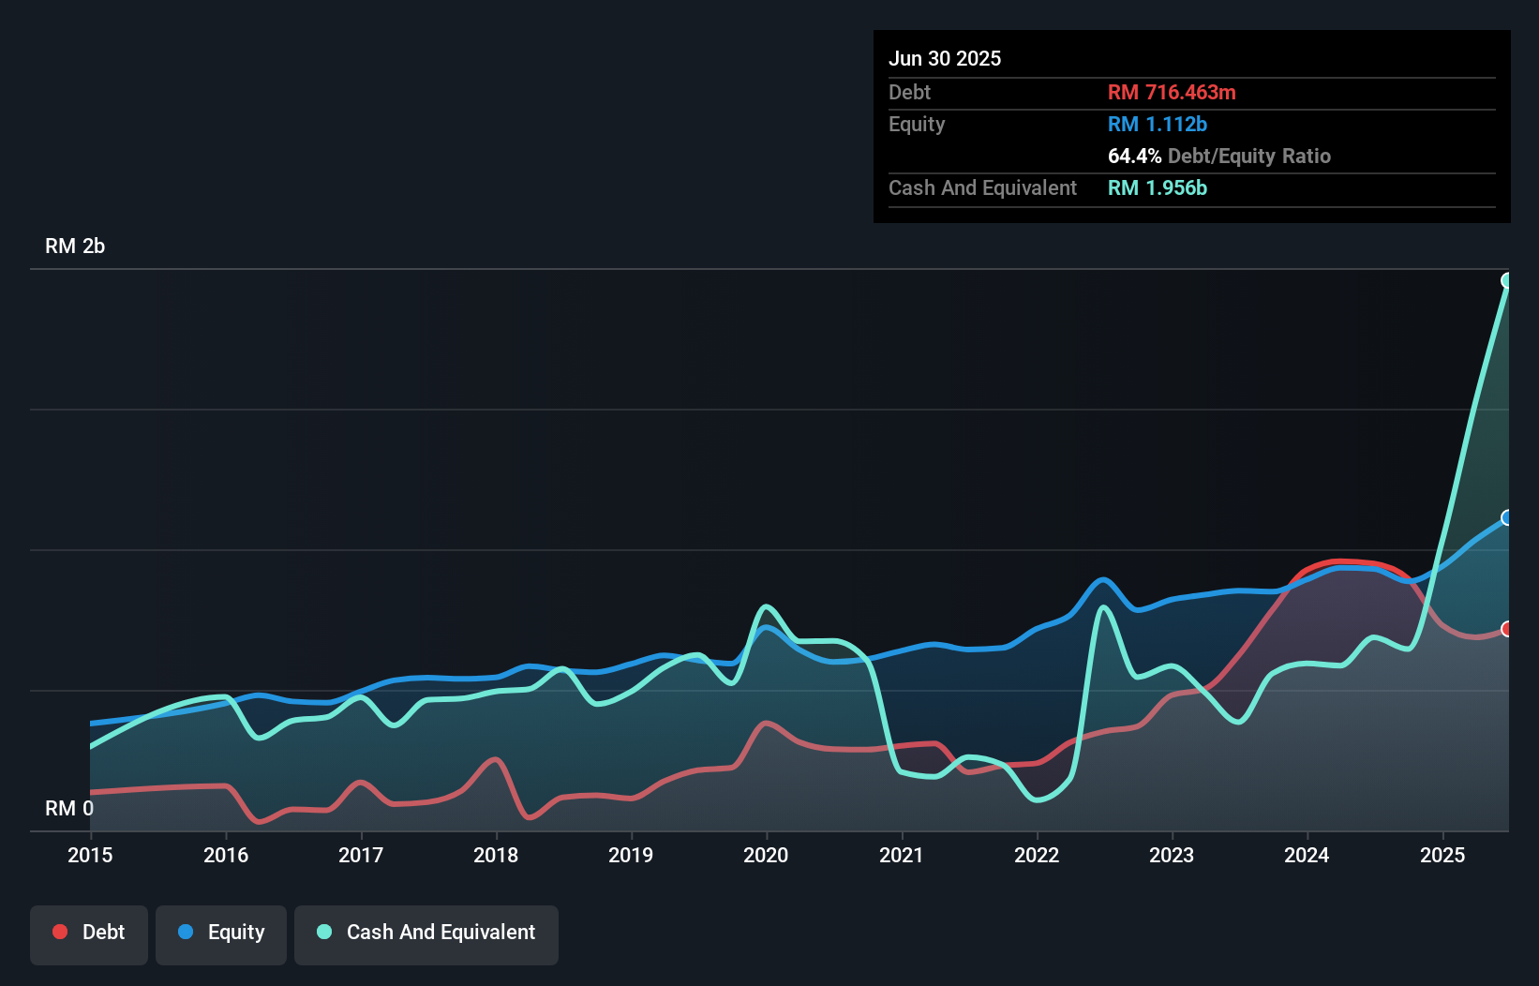Click the 2024 x-axis label
1539x986 pixels.
(x=1307, y=855)
